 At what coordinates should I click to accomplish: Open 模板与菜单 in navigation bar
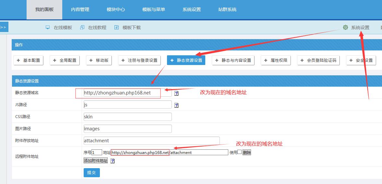pos(154,9)
